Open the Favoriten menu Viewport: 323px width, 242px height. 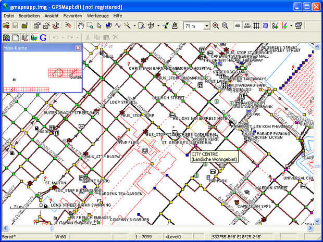point(73,16)
